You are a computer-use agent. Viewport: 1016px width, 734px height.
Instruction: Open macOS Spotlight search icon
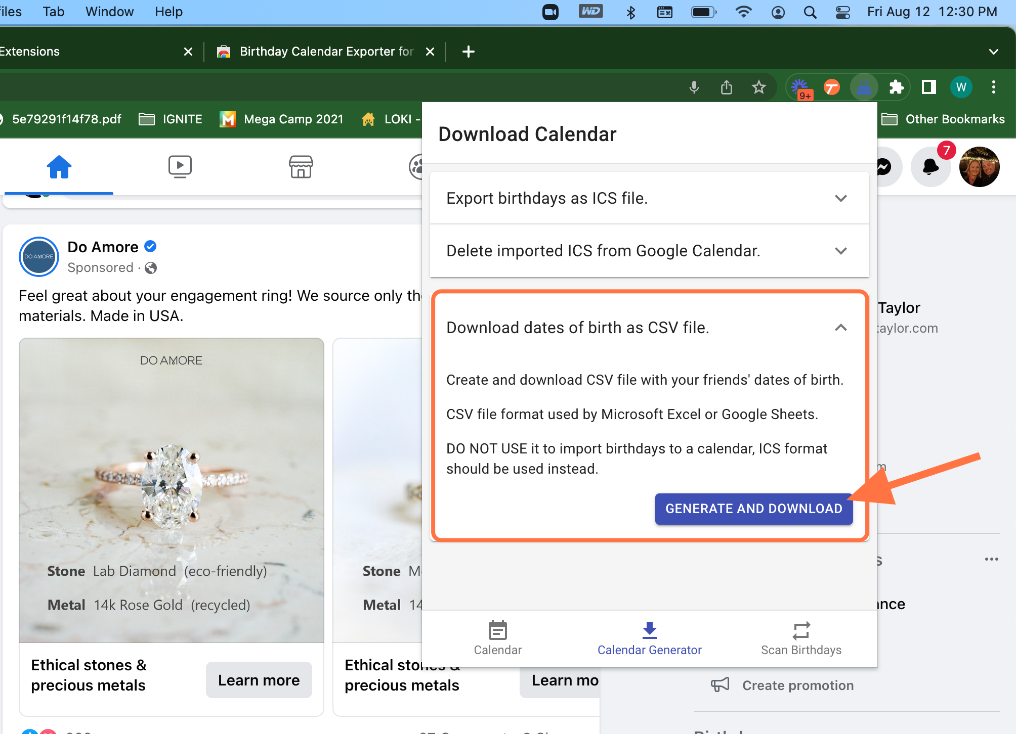click(x=810, y=12)
